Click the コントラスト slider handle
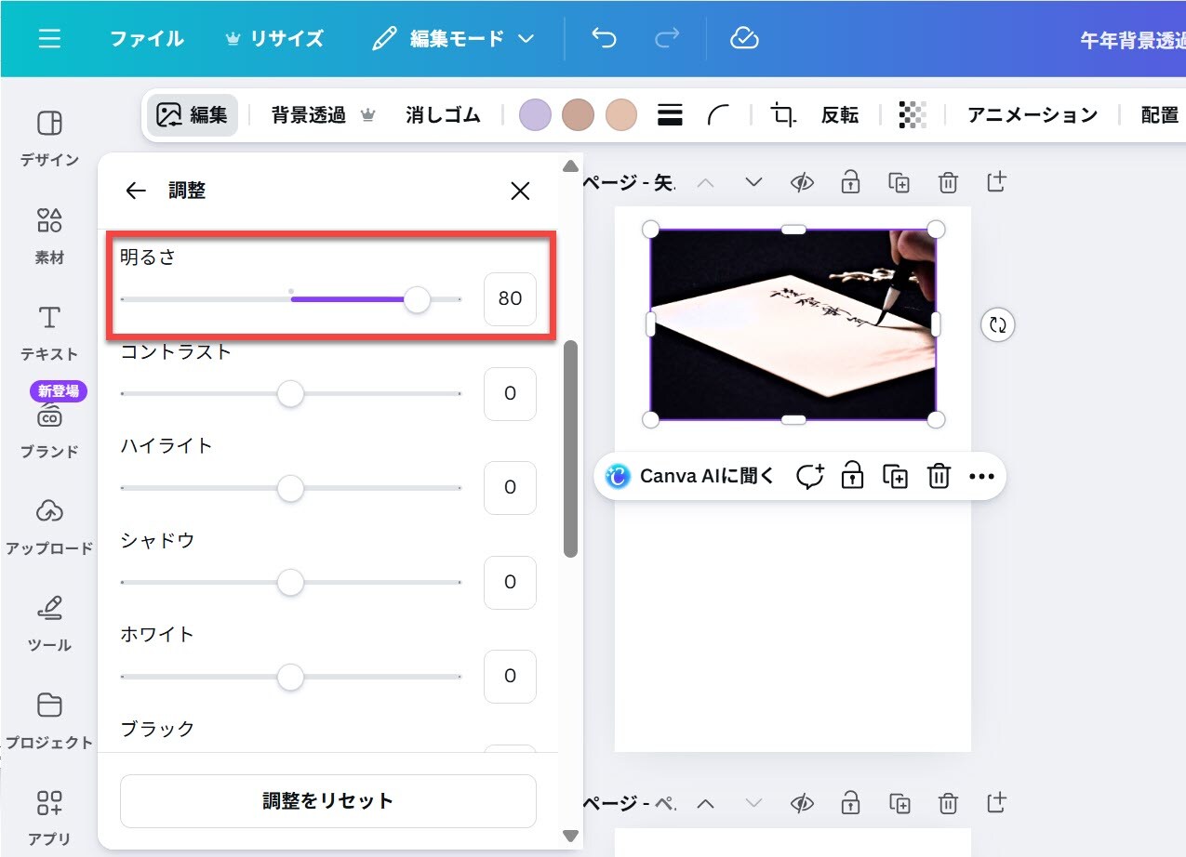 click(x=291, y=393)
